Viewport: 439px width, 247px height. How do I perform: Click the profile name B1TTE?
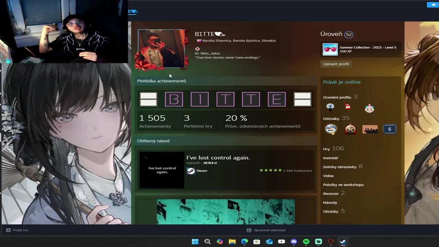[x=210, y=34]
